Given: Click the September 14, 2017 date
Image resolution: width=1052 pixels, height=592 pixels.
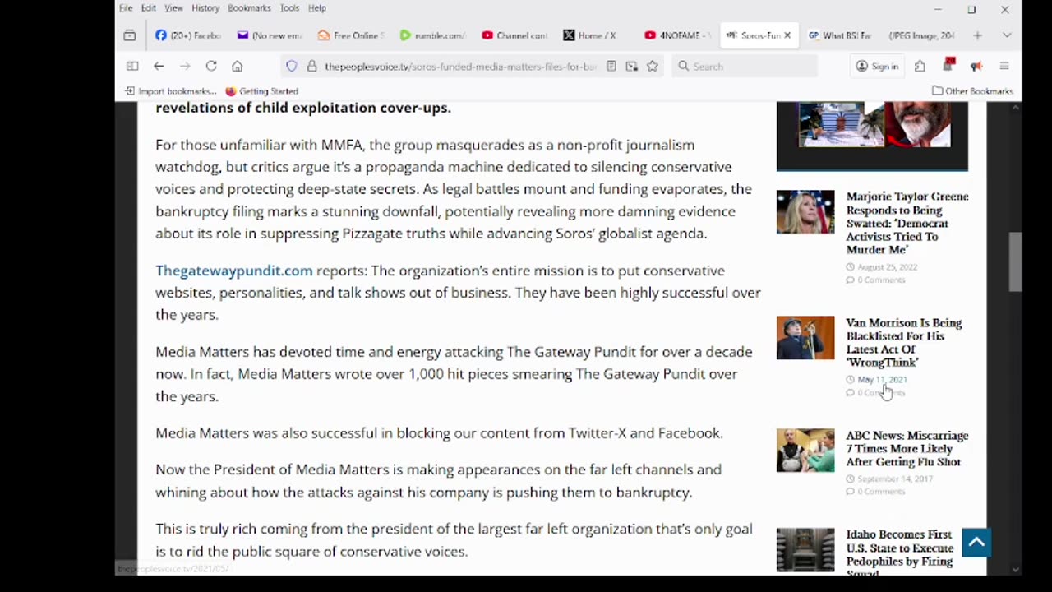Looking at the screenshot, I should coord(894,479).
